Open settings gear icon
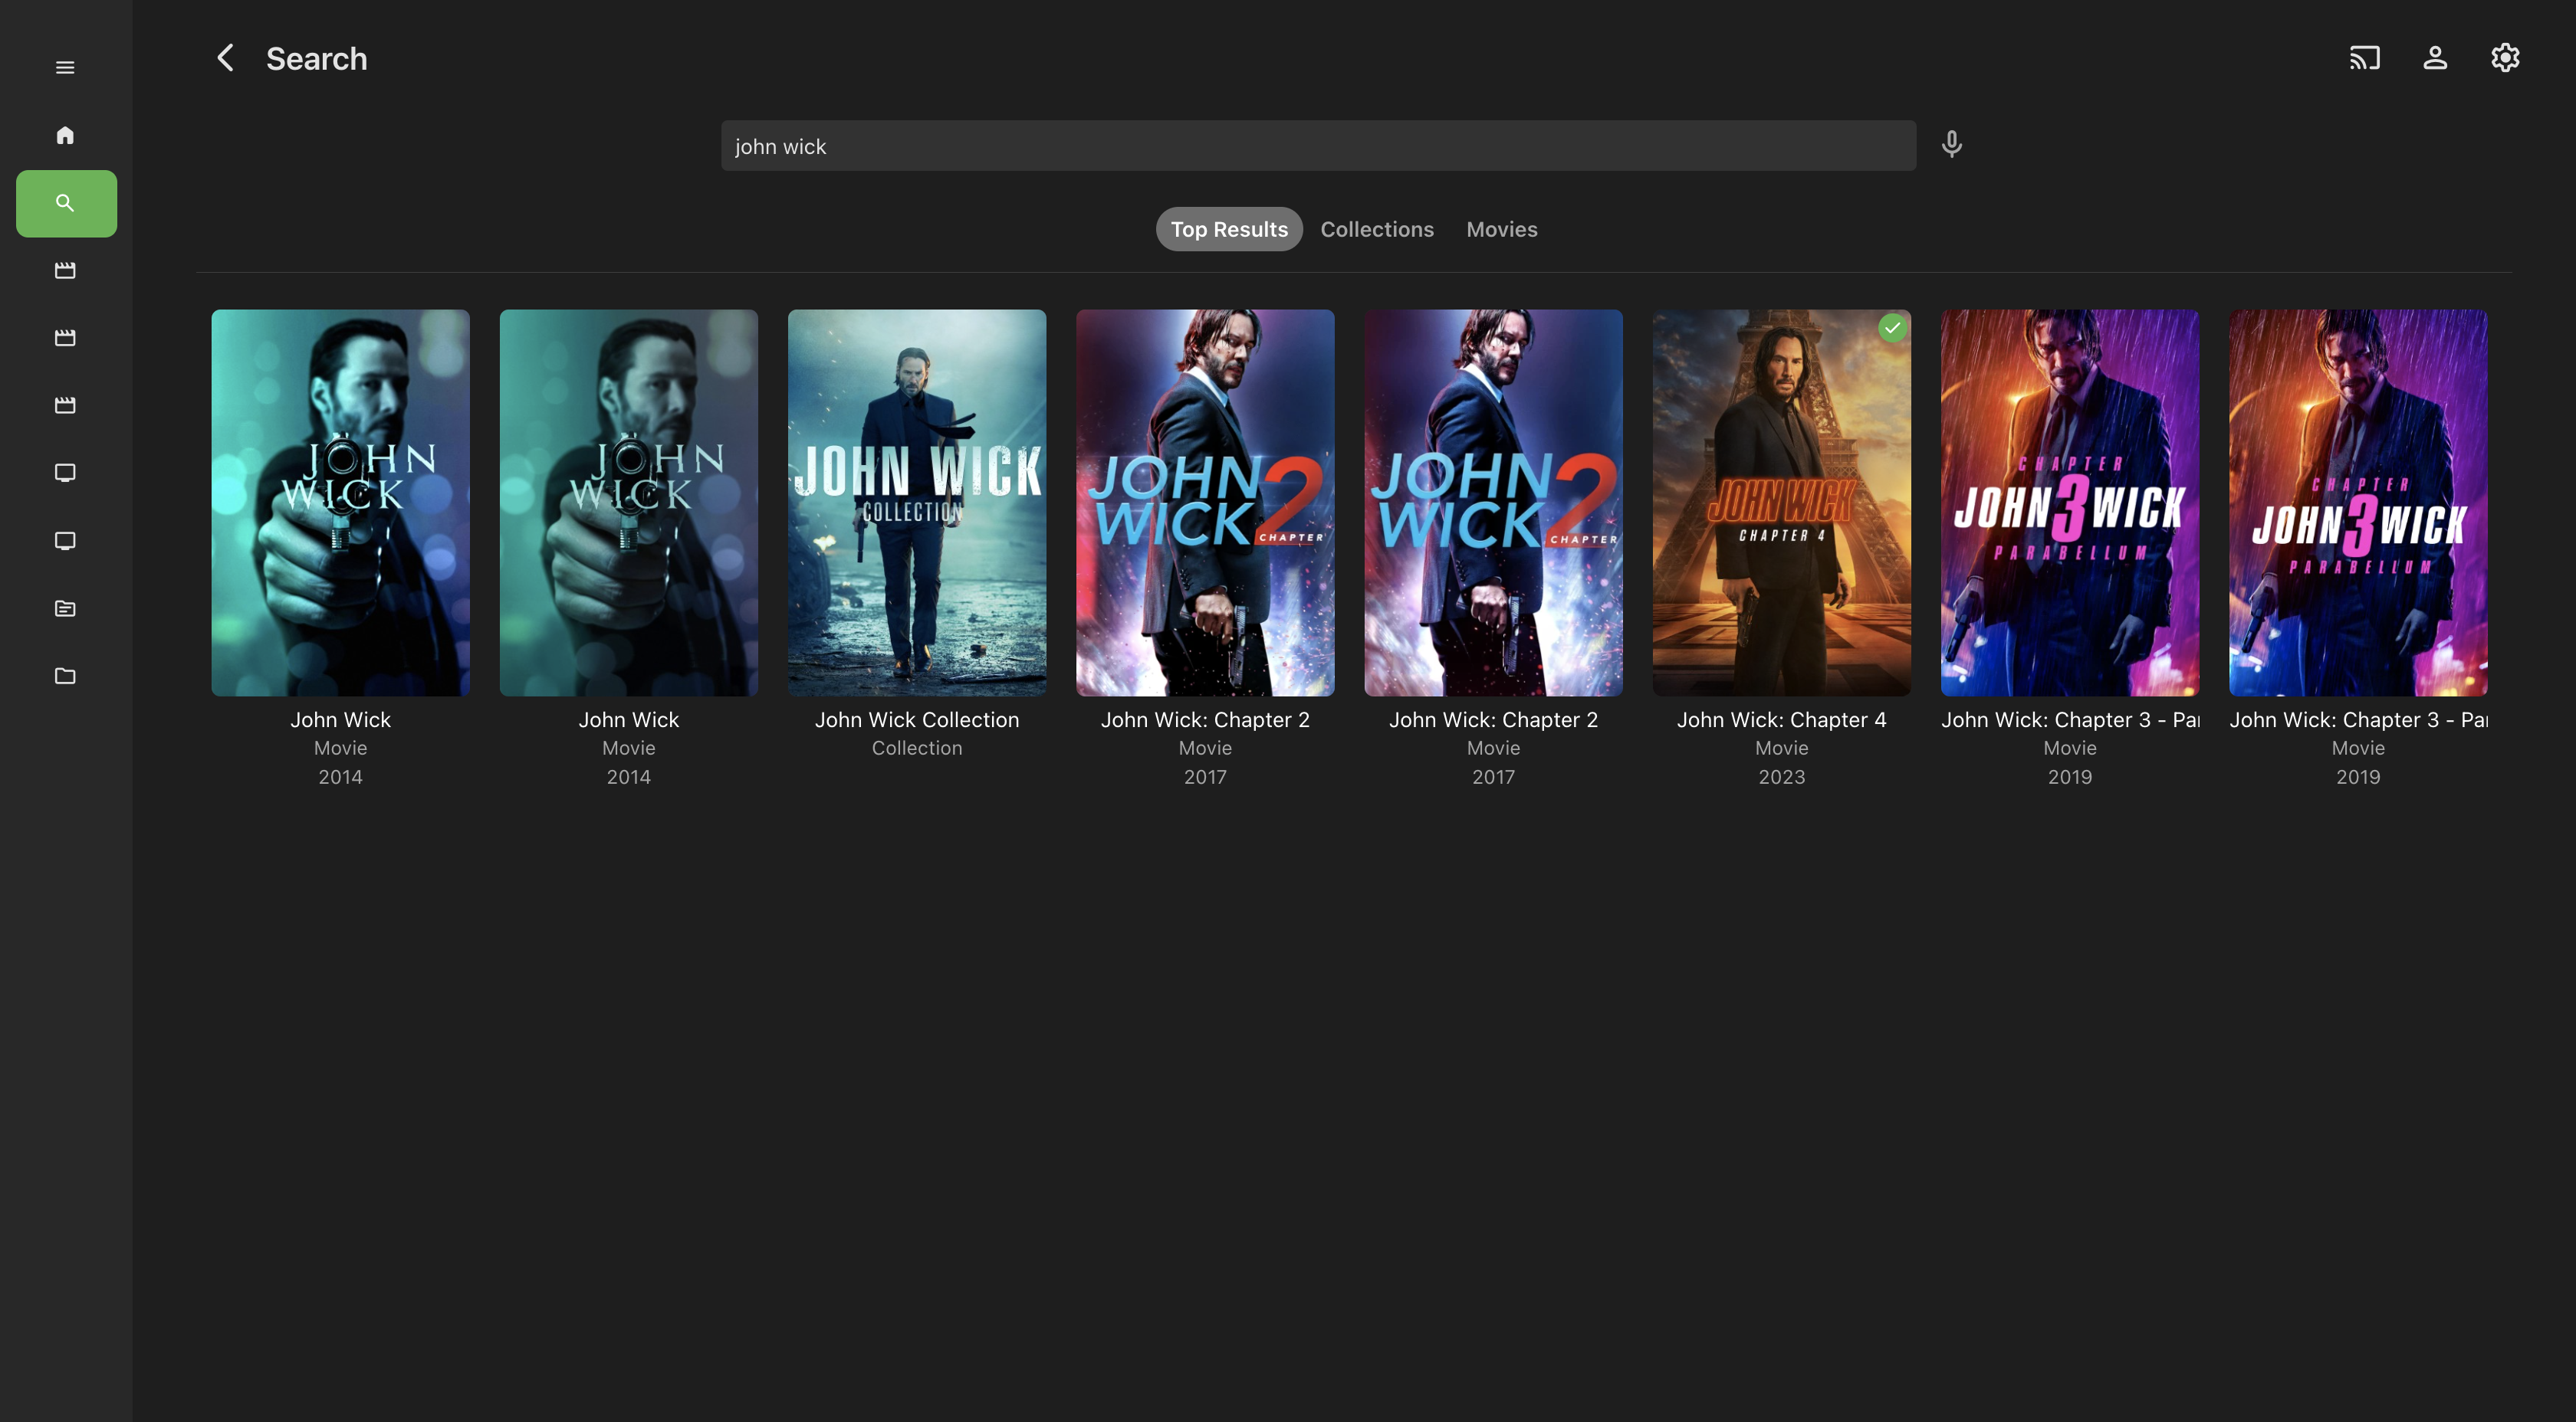This screenshot has height=1422, width=2576. coord(2505,58)
